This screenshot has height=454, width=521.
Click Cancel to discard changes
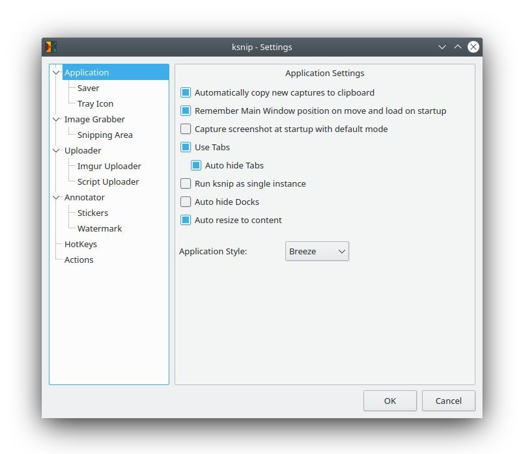click(449, 401)
